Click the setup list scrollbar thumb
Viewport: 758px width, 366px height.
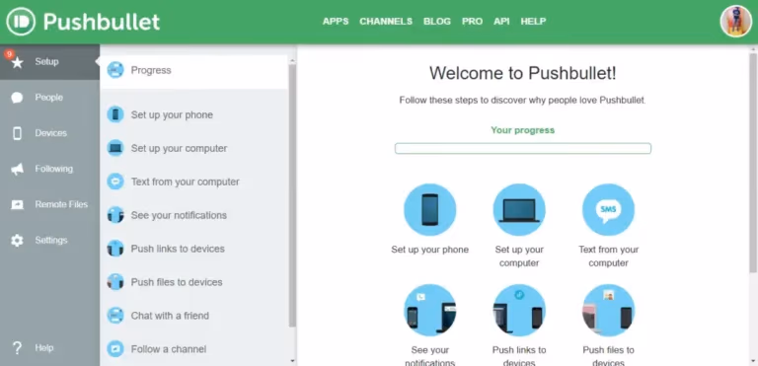click(x=292, y=195)
